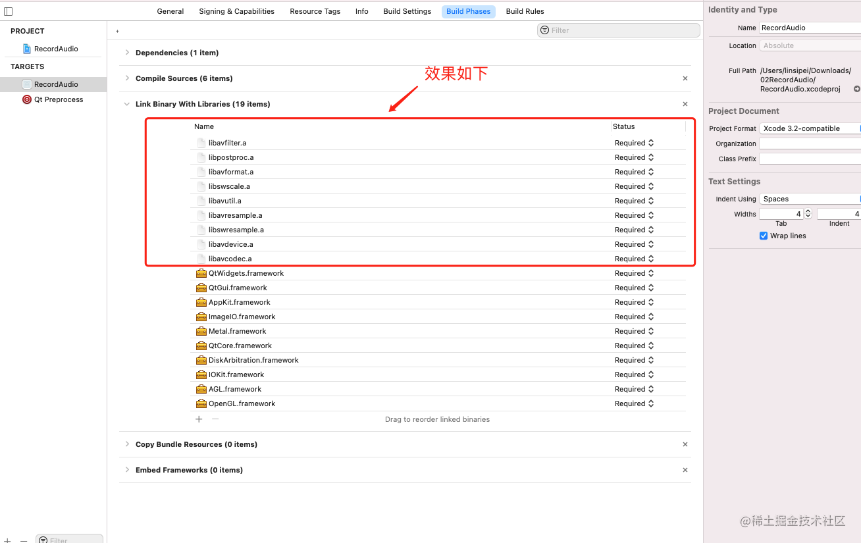The image size is (861, 543).
Task: Select the libavdevice.a row
Action: pyautogui.click(x=438, y=244)
